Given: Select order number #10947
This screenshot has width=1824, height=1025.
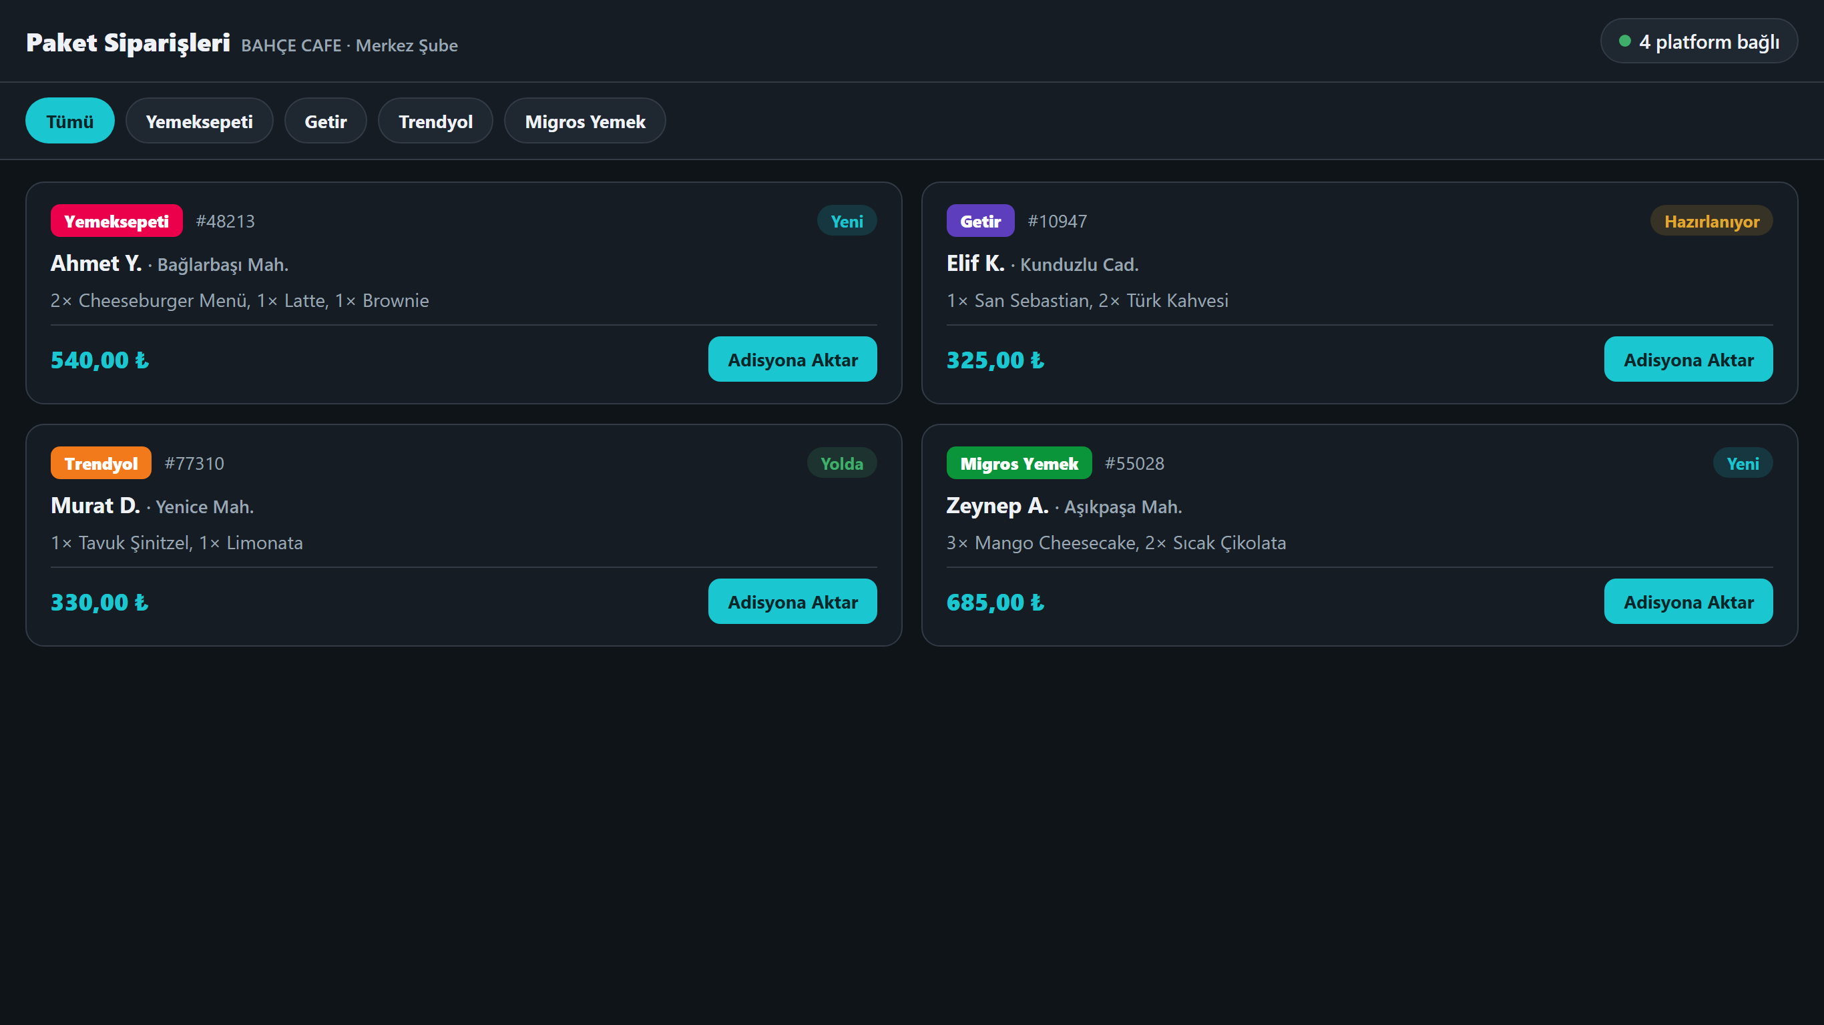Looking at the screenshot, I should pyautogui.click(x=1057, y=221).
